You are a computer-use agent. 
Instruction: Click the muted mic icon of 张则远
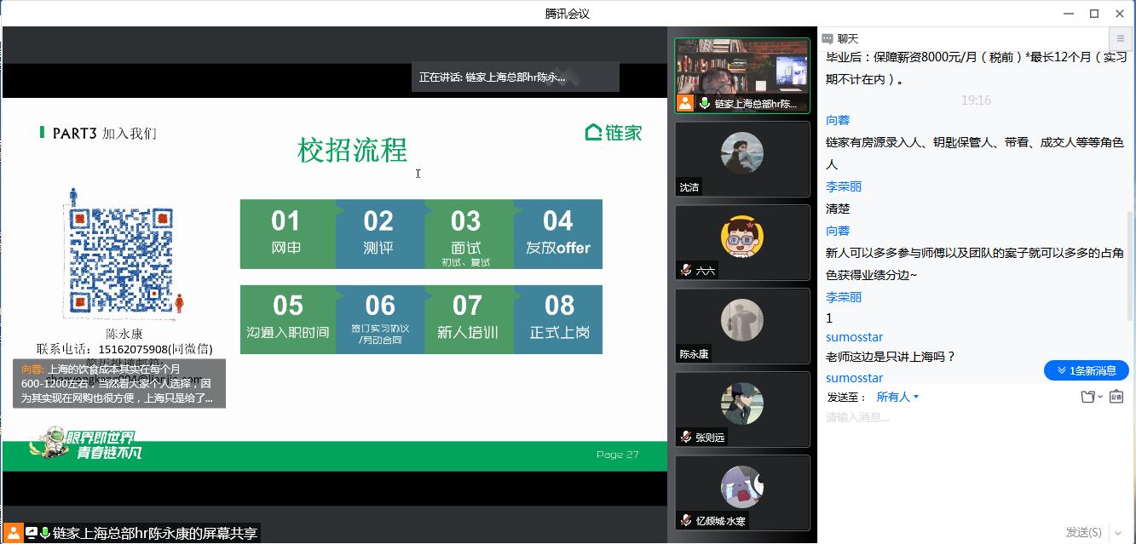click(686, 437)
